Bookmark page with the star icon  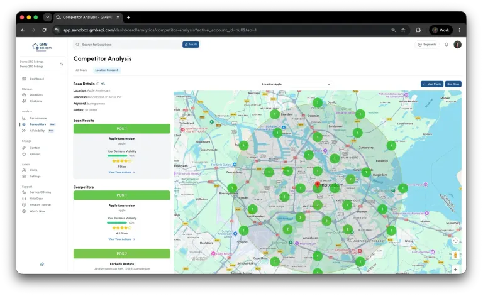tap(403, 30)
